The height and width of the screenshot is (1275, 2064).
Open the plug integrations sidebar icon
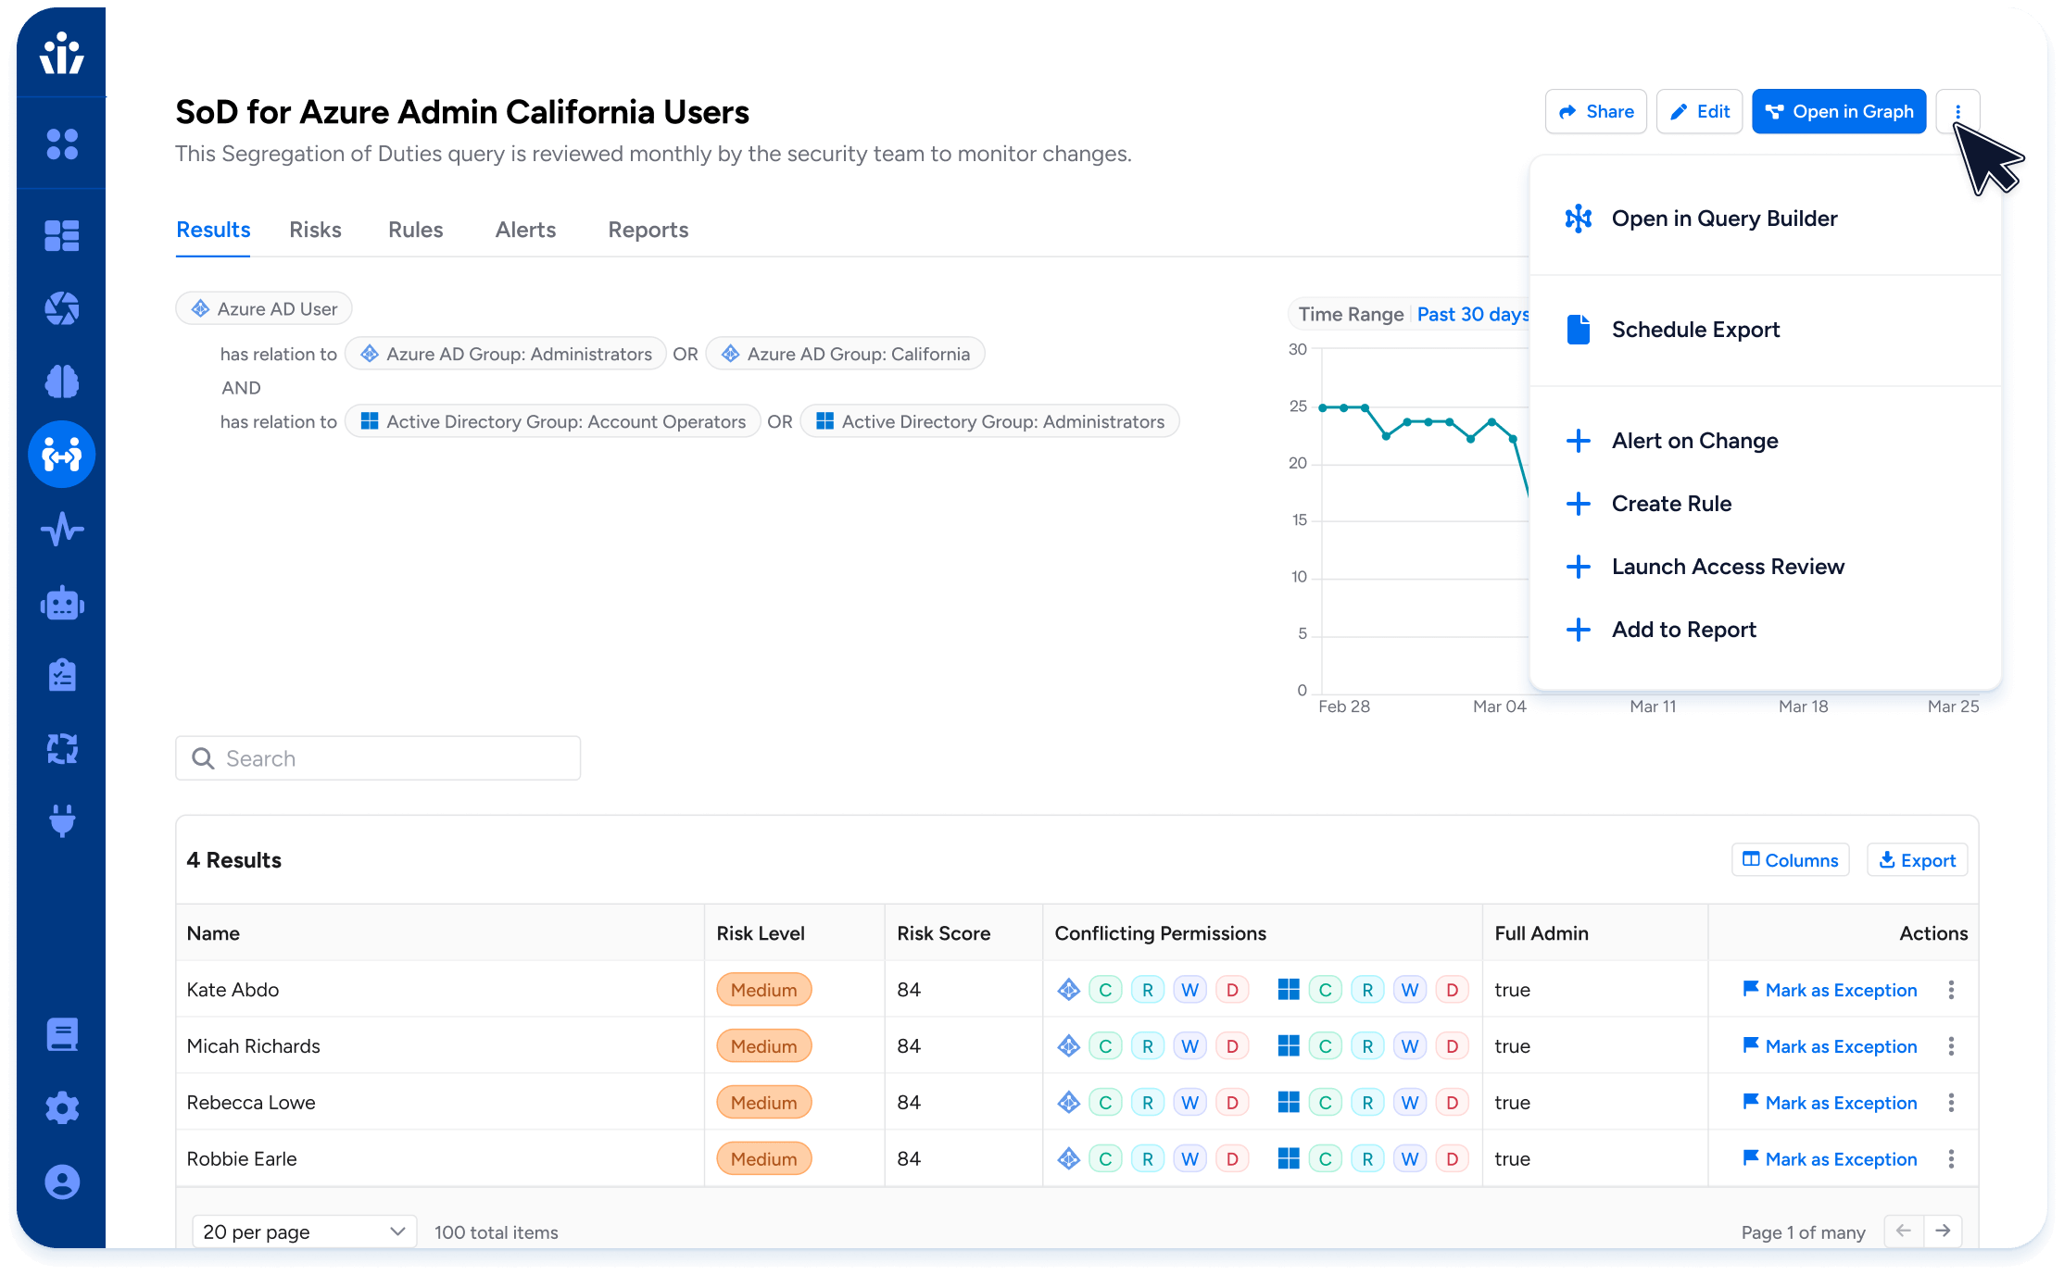(61, 820)
